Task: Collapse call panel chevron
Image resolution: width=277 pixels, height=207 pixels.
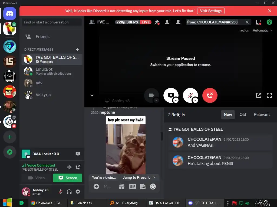Action: tap(92, 95)
